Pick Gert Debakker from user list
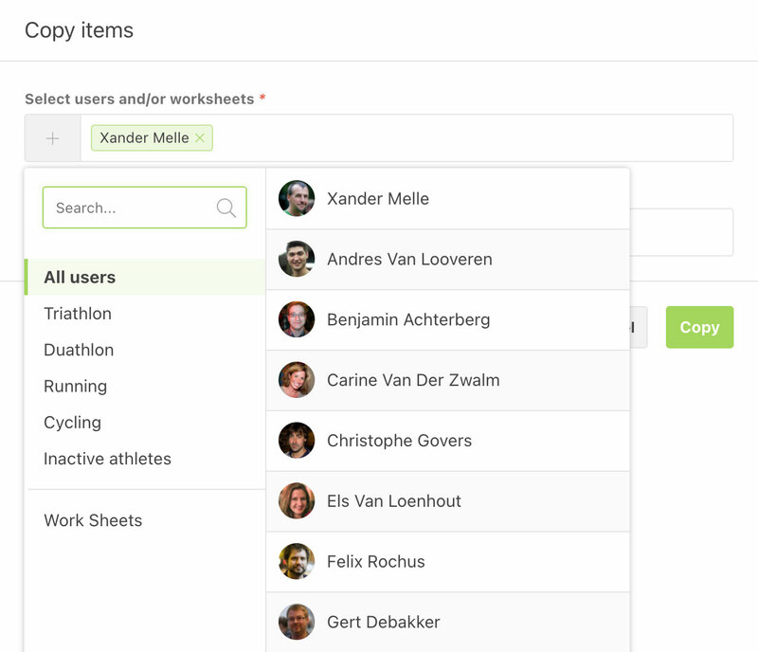 tap(384, 623)
